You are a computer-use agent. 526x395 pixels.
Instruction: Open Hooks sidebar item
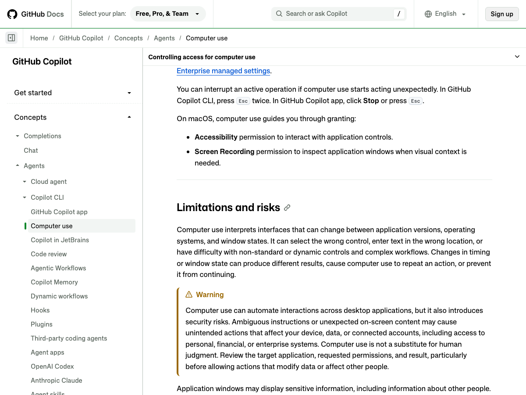(x=40, y=310)
